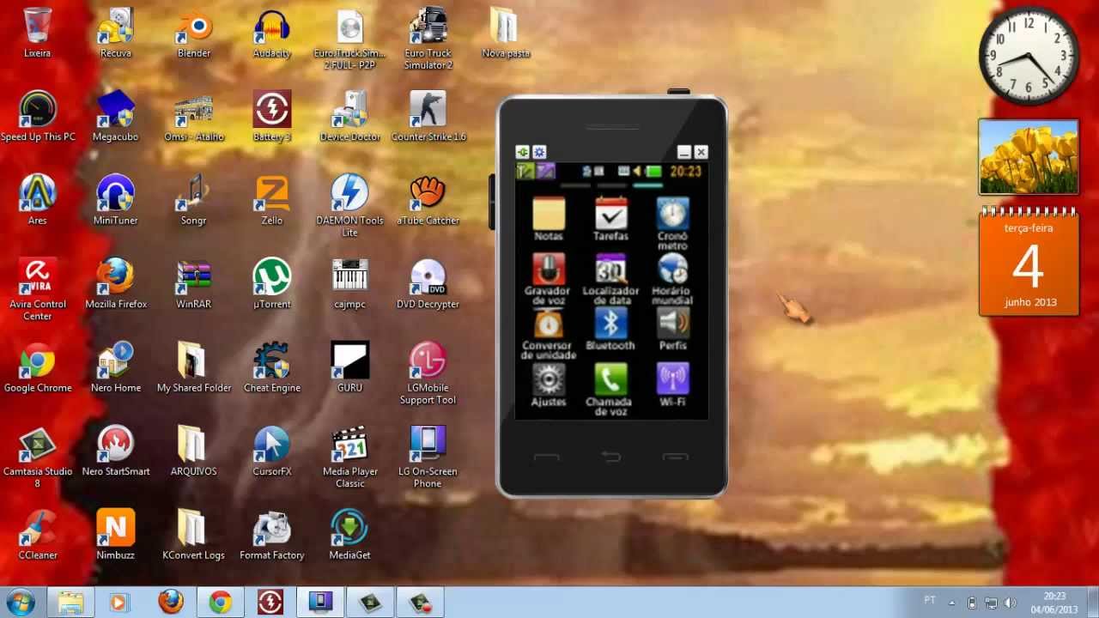Tap the battery indicator in phone status bar
Screen dimensions: 1099x618
pyautogui.click(x=653, y=171)
